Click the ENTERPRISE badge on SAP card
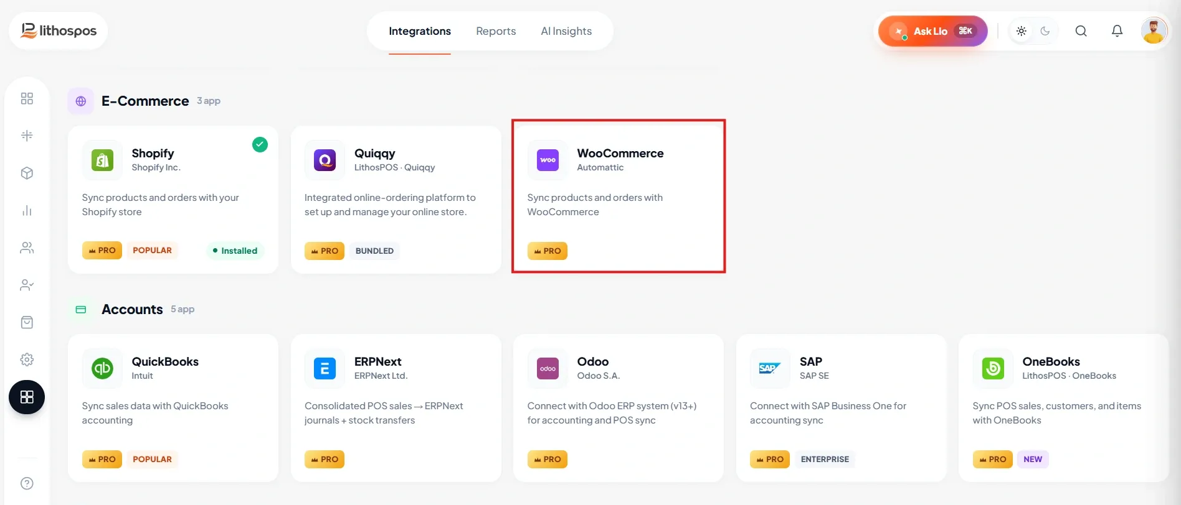This screenshot has height=505, width=1181. tap(825, 459)
